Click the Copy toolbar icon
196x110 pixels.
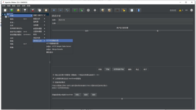tap(39, 10)
